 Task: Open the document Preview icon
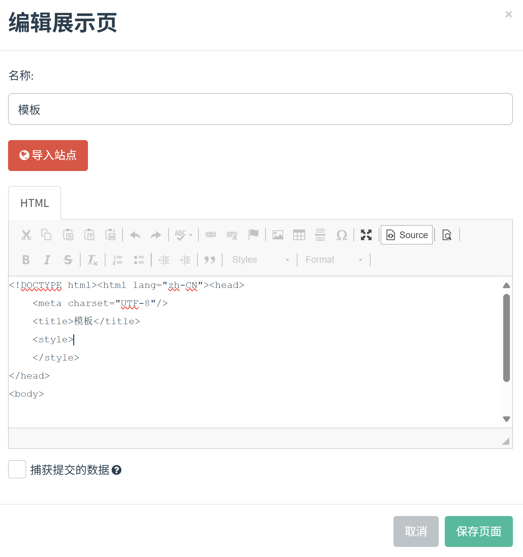(447, 235)
